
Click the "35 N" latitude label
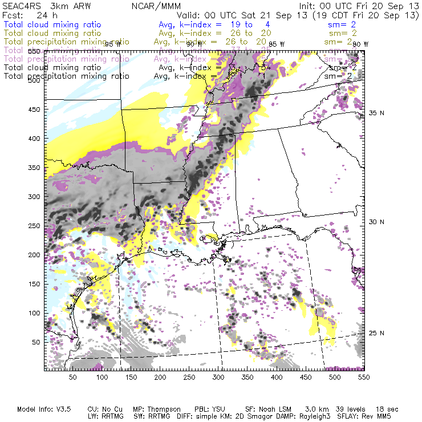pos(376,113)
